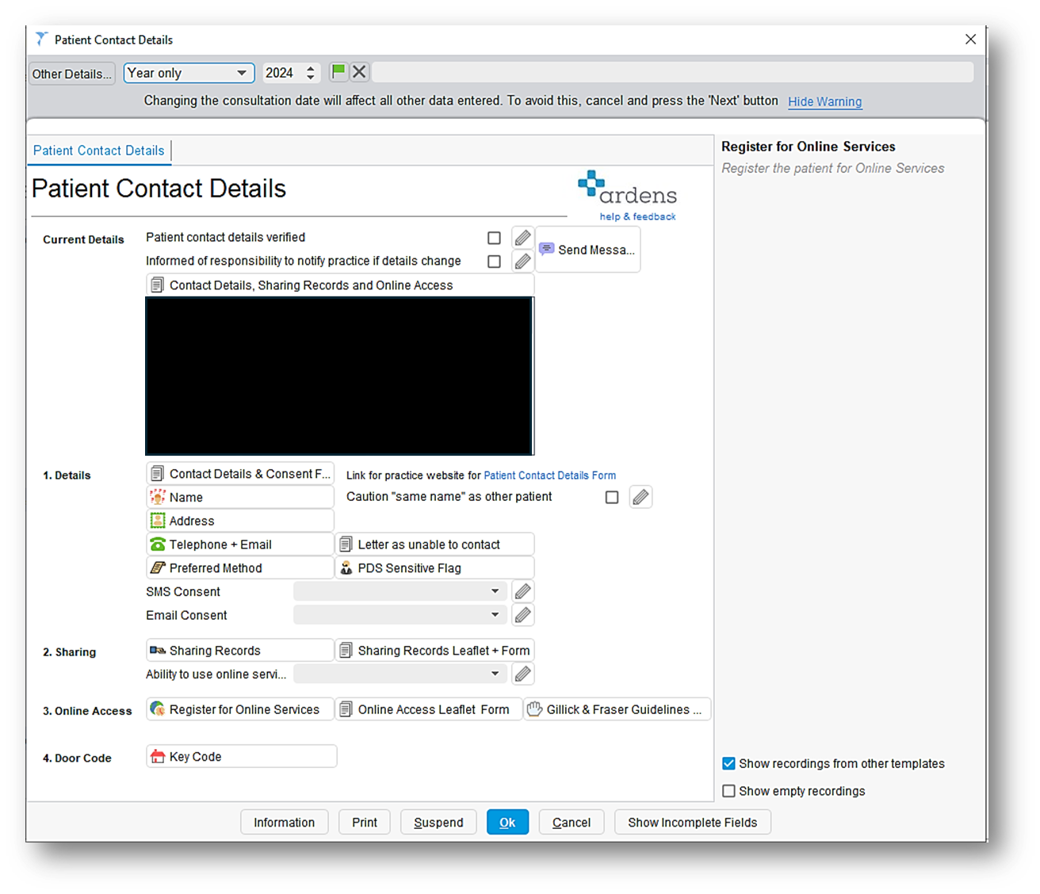Click the Ardens logo
Screen dimensions: 1040x894
tap(627, 189)
